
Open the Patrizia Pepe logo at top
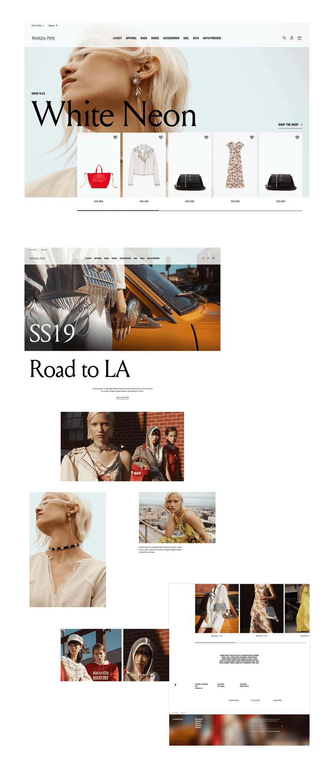point(43,38)
